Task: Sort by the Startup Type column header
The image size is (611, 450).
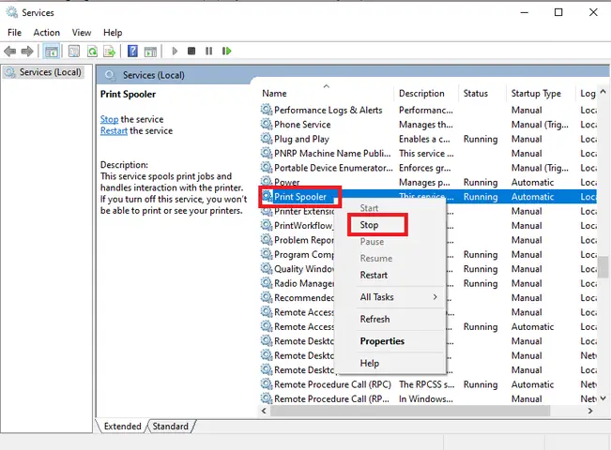Action: pos(541,94)
